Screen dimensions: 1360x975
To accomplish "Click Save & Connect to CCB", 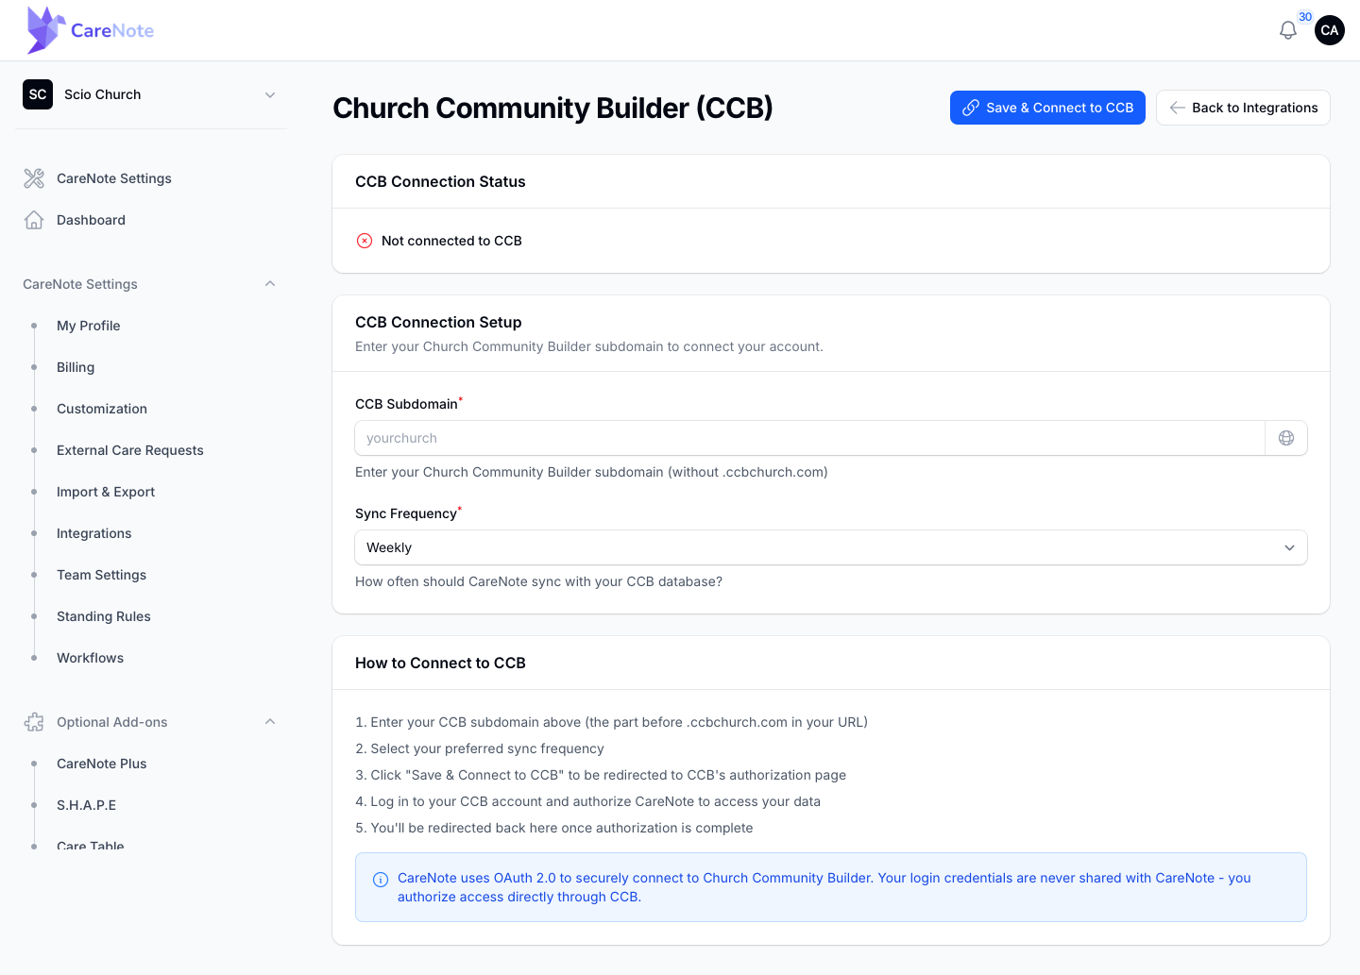I will [1047, 108].
